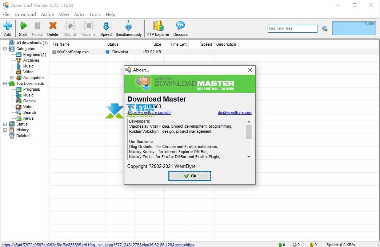Open the Download menu

click(x=25, y=14)
